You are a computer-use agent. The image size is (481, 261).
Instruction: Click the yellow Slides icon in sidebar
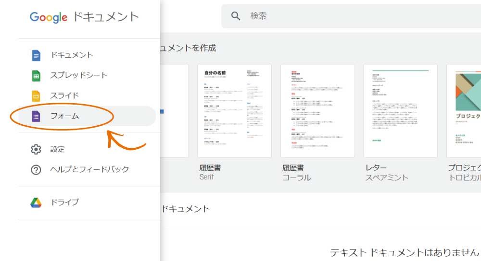point(36,95)
